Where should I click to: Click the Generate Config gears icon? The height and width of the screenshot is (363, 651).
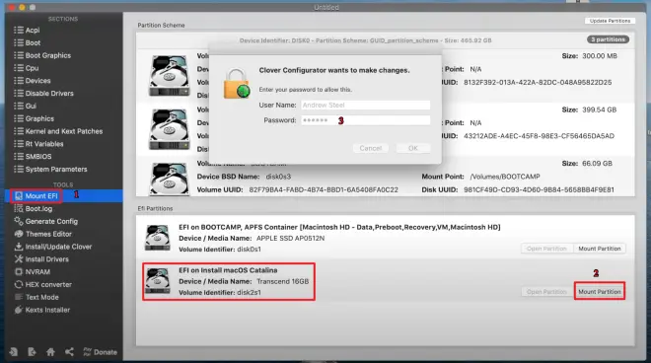[x=19, y=221]
